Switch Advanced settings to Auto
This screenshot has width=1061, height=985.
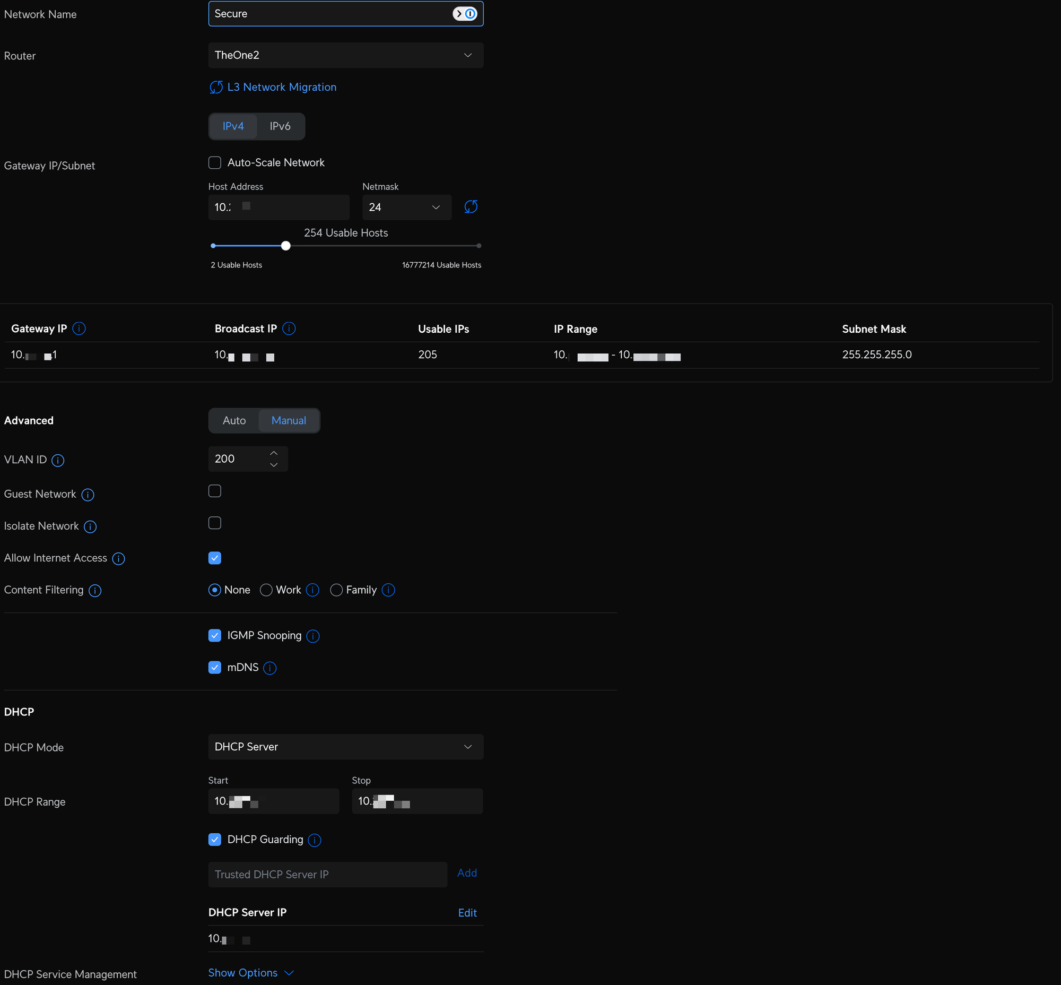[234, 420]
